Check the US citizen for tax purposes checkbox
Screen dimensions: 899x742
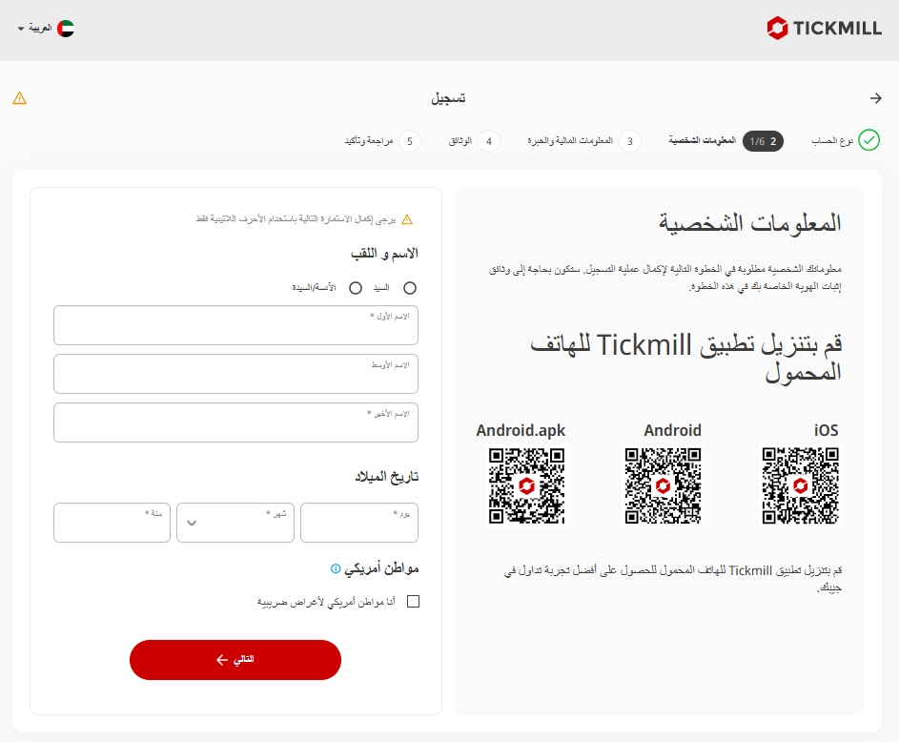coord(413,602)
